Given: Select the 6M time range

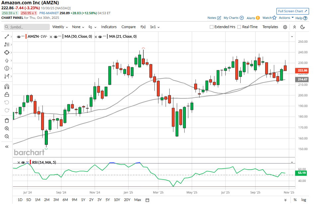Looking at the screenshot, I should (x=65, y=200).
